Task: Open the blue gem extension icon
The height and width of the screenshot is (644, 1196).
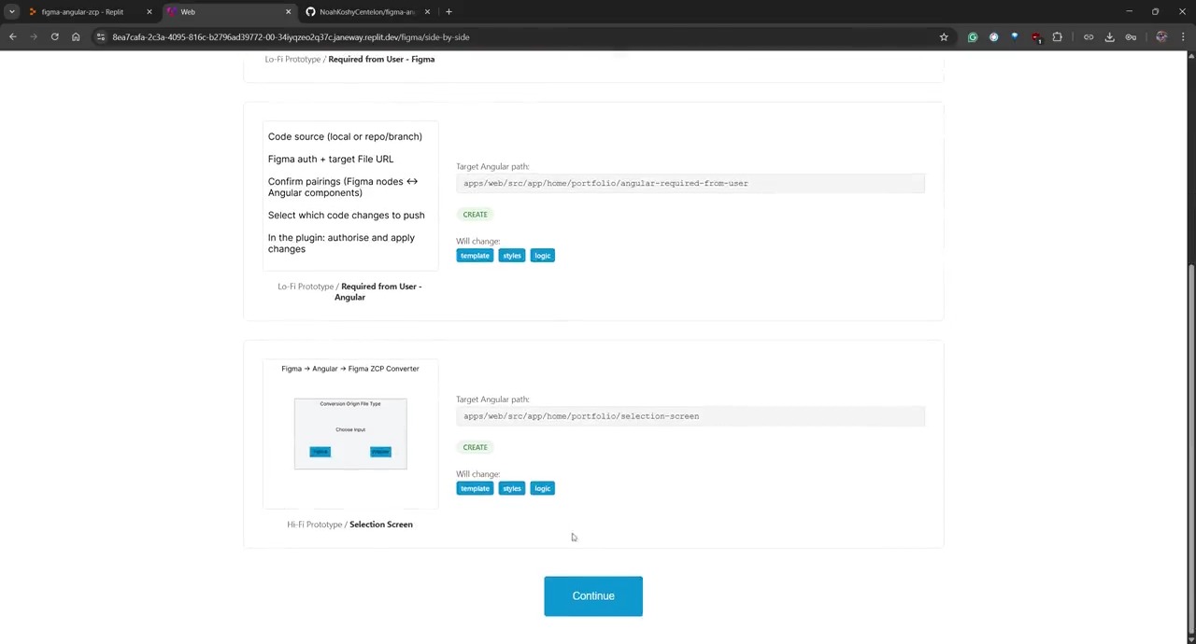Action: [x=1015, y=37]
